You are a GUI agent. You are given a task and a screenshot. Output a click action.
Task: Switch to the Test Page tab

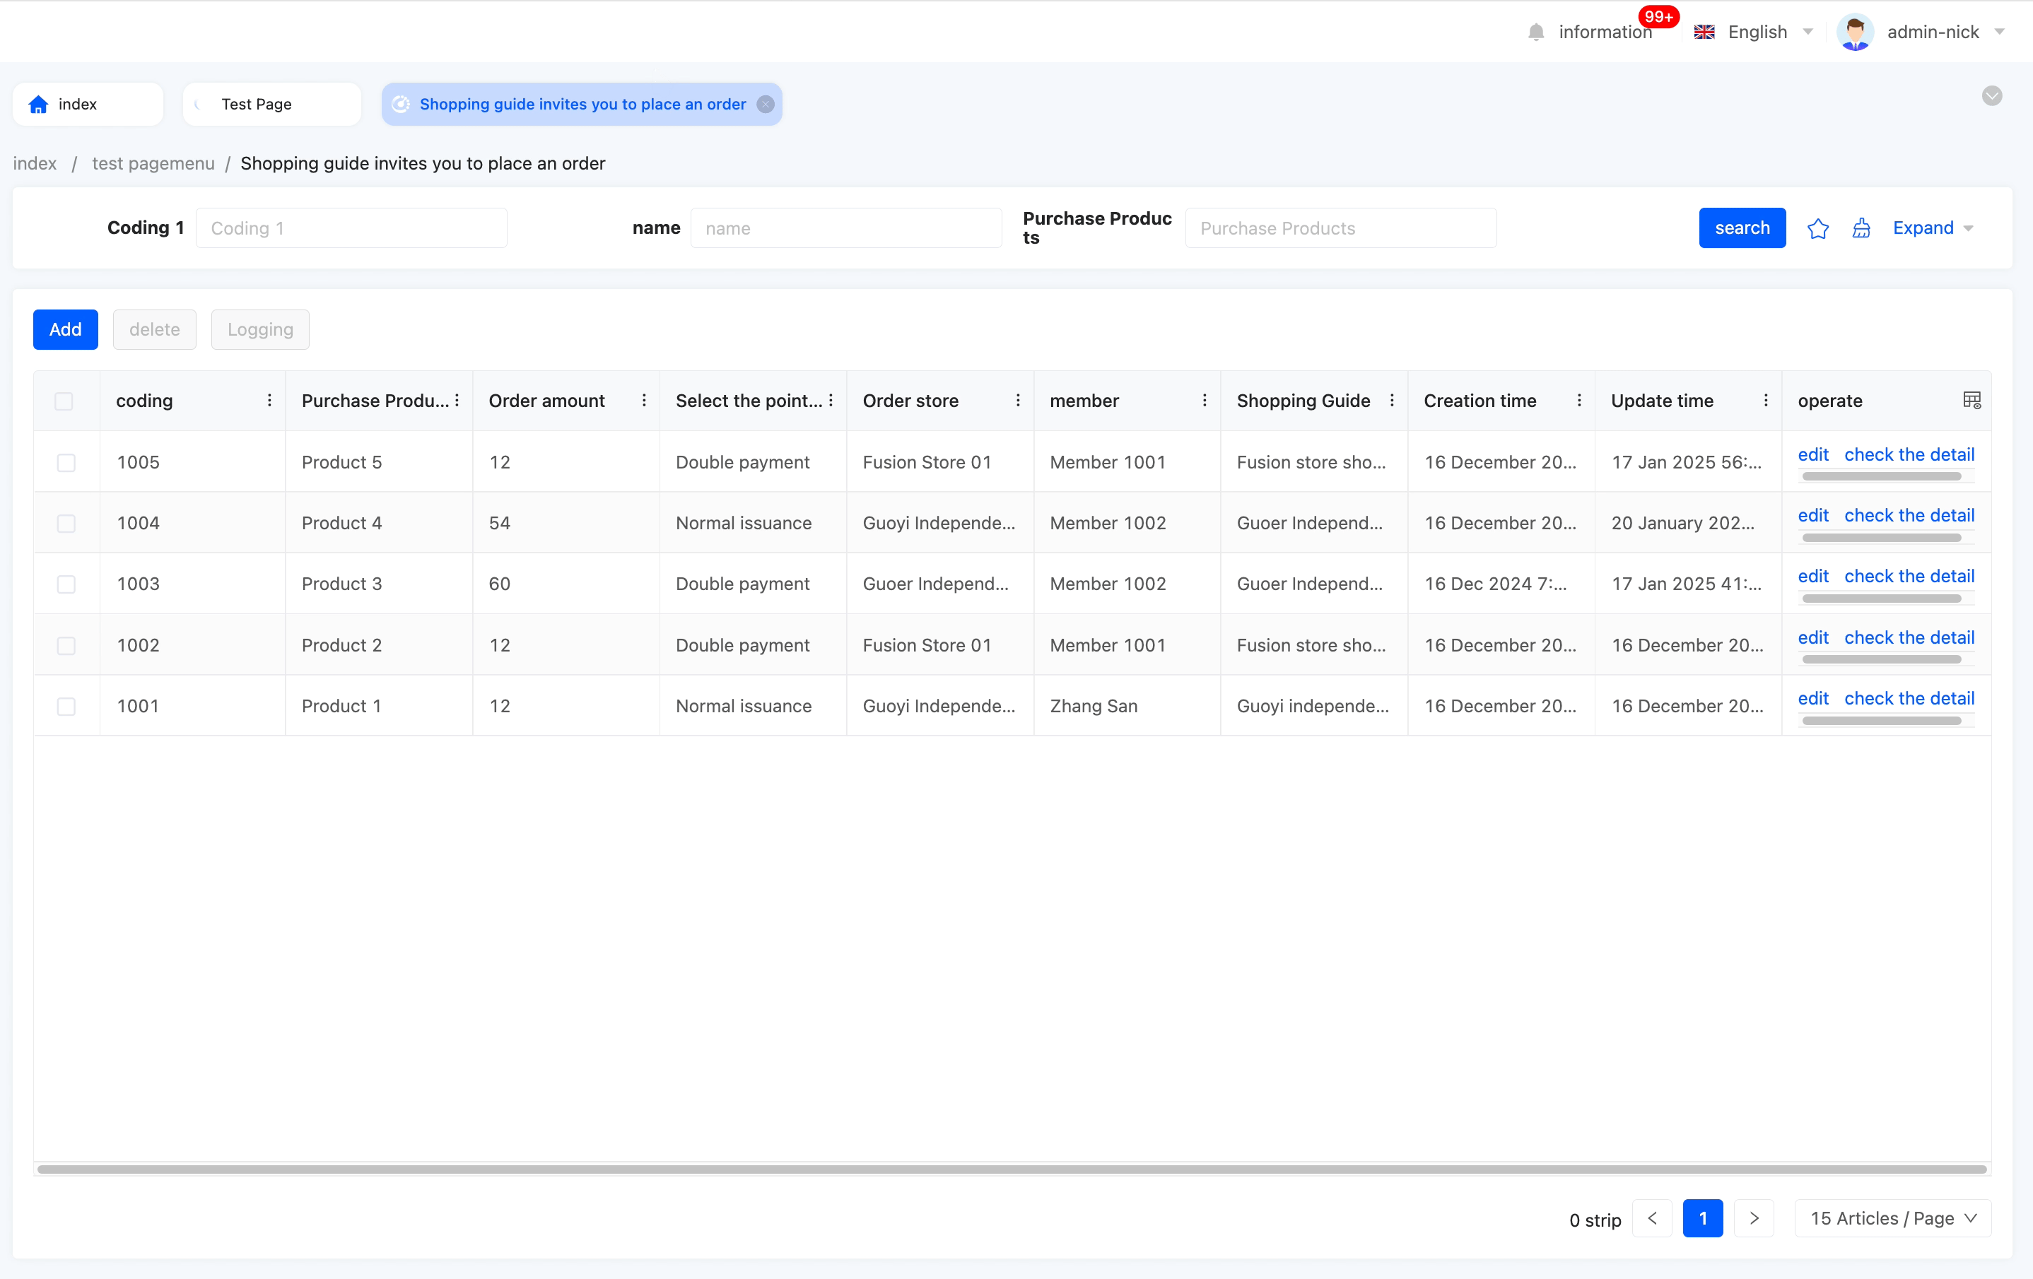tap(257, 104)
